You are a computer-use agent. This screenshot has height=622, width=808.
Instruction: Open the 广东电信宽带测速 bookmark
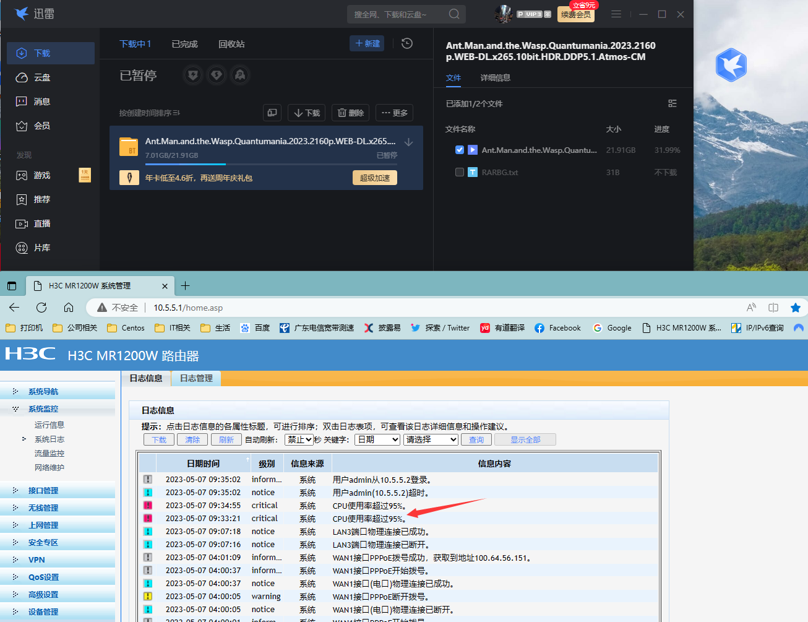click(x=317, y=328)
